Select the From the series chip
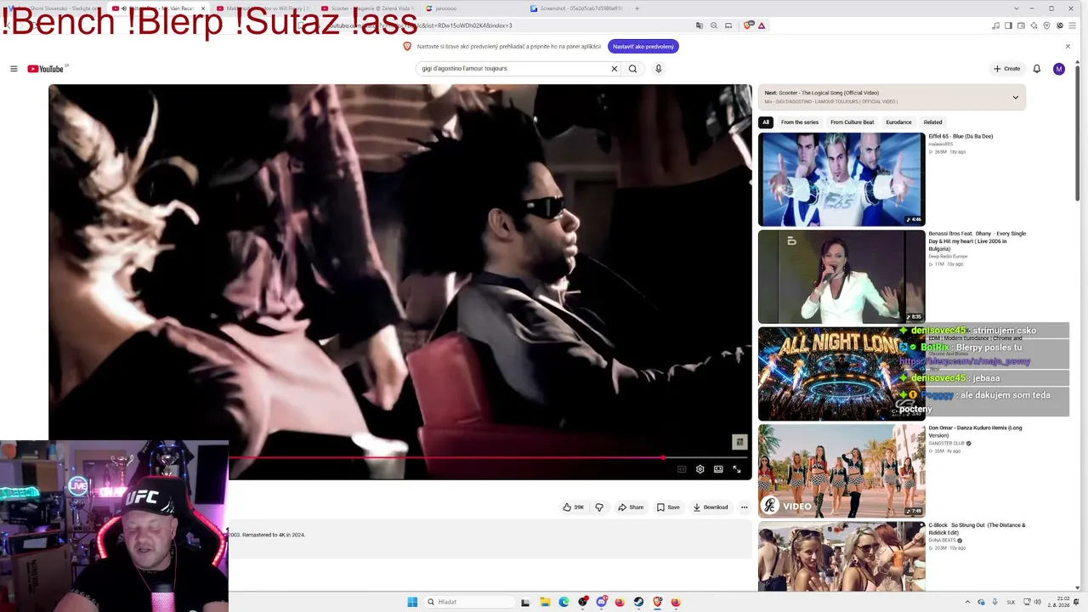Viewport: 1088px width, 612px height. click(800, 122)
